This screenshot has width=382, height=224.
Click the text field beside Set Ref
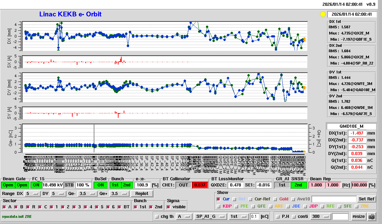[334, 199]
